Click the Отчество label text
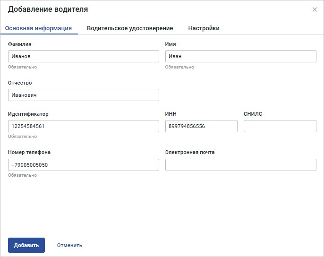Image resolution: width=324 pixels, height=257 pixels. pyautogui.click(x=20, y=83)
